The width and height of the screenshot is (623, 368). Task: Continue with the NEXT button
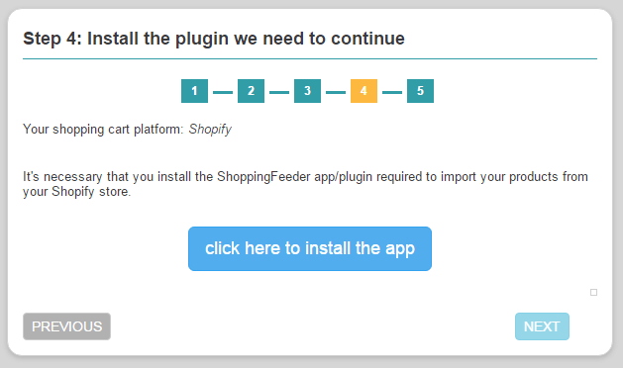(x=542, y=326)
